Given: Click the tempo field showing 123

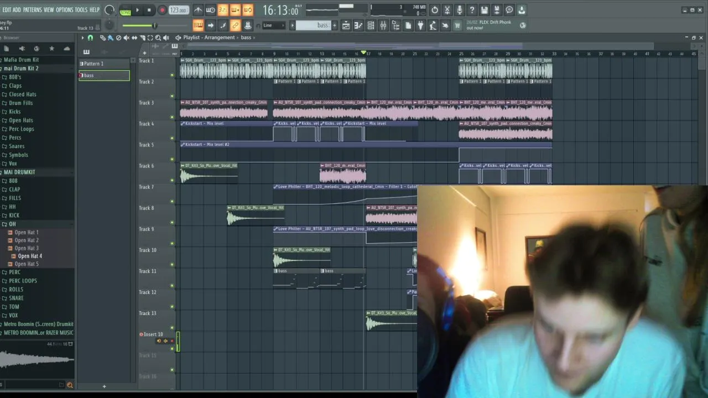Looking at the screenshot, I should pyautogui.click(x=178, y=11).
